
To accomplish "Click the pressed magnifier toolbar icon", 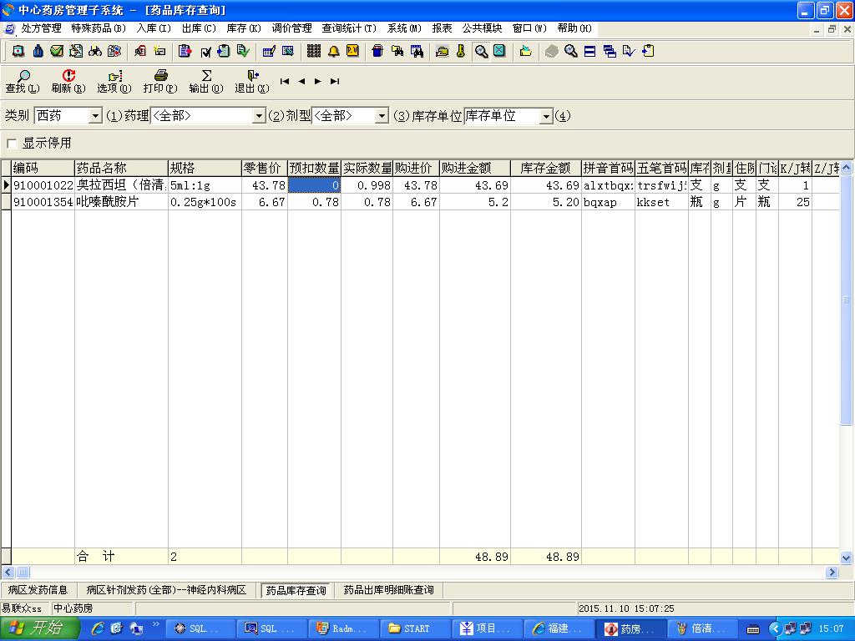I will pos(481,51).
